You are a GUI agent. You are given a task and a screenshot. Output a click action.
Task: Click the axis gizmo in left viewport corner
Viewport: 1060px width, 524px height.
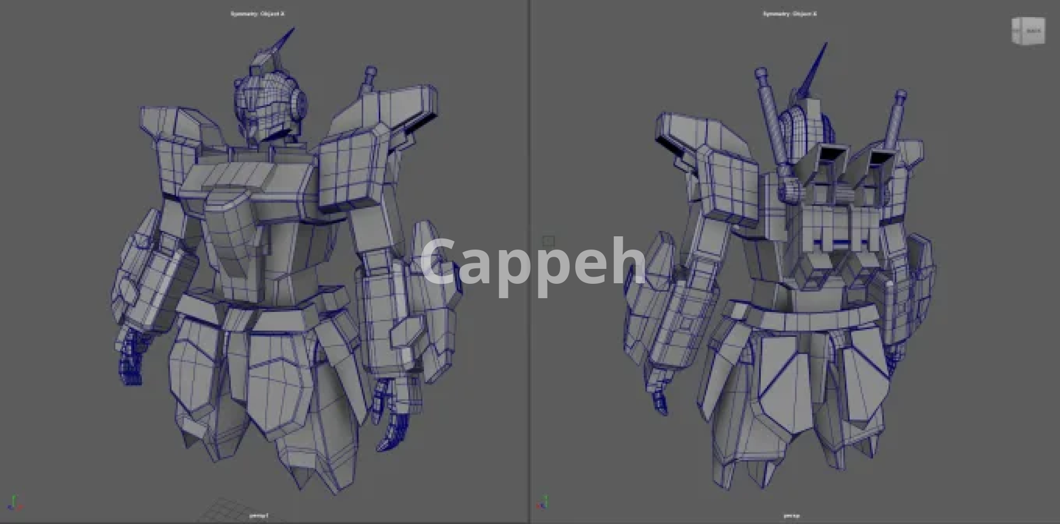(x=14, y=503)
